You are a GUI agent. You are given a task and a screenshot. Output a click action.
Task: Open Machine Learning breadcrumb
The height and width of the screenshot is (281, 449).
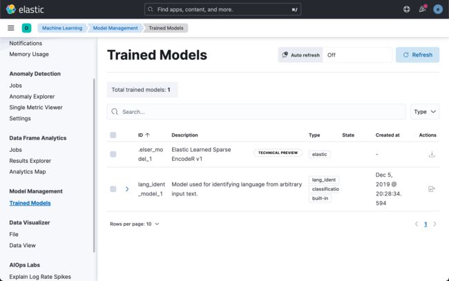pyautogui.click(x=62, y=28)
